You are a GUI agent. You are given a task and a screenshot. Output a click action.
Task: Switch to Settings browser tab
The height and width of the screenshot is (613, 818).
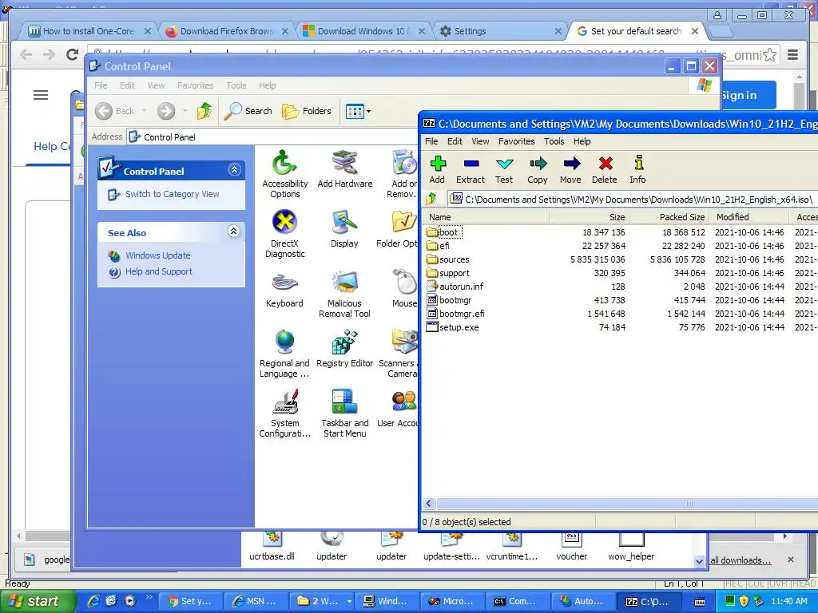coord(500,31)
